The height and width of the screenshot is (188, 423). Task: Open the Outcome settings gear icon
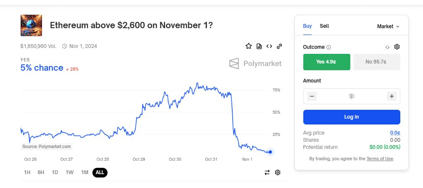coord(397,47)
